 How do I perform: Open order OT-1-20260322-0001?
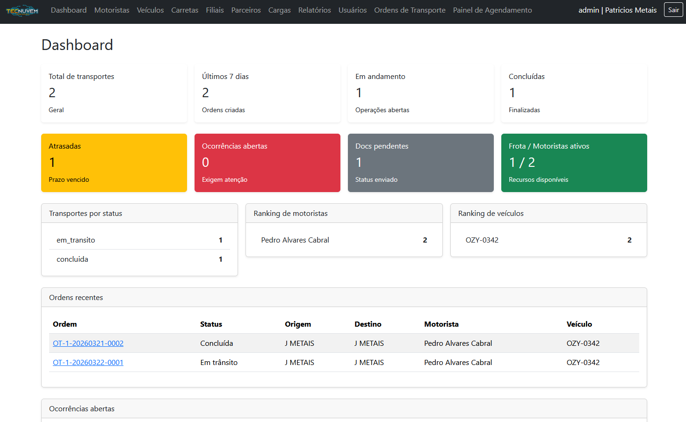pyautogui.click(x=88, y=363)
